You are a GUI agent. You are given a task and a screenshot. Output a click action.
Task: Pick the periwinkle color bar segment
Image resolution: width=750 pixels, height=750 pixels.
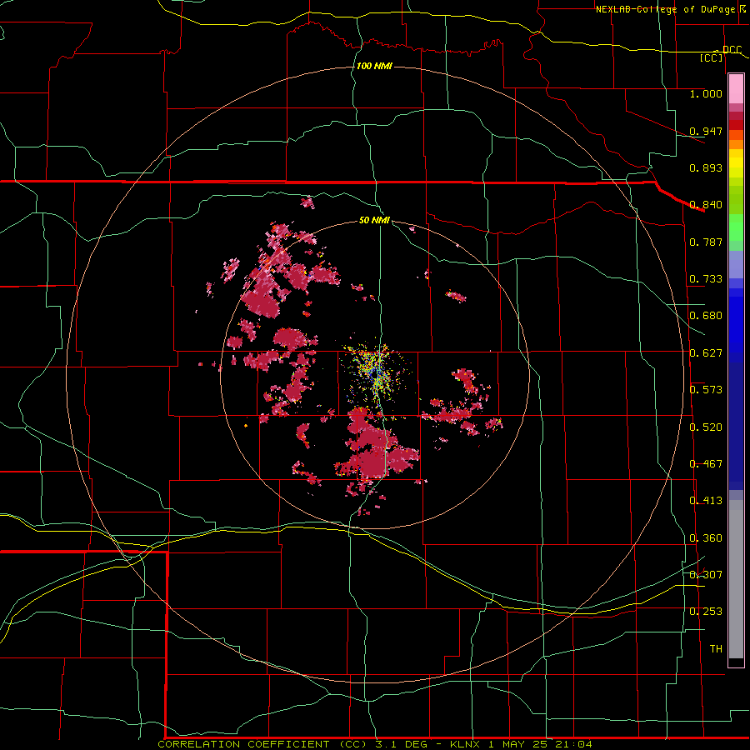point(736,265)
